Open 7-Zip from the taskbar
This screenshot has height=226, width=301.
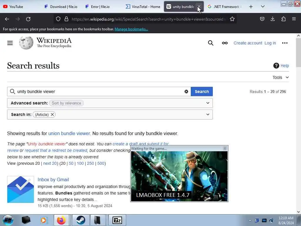coord(117,220)
